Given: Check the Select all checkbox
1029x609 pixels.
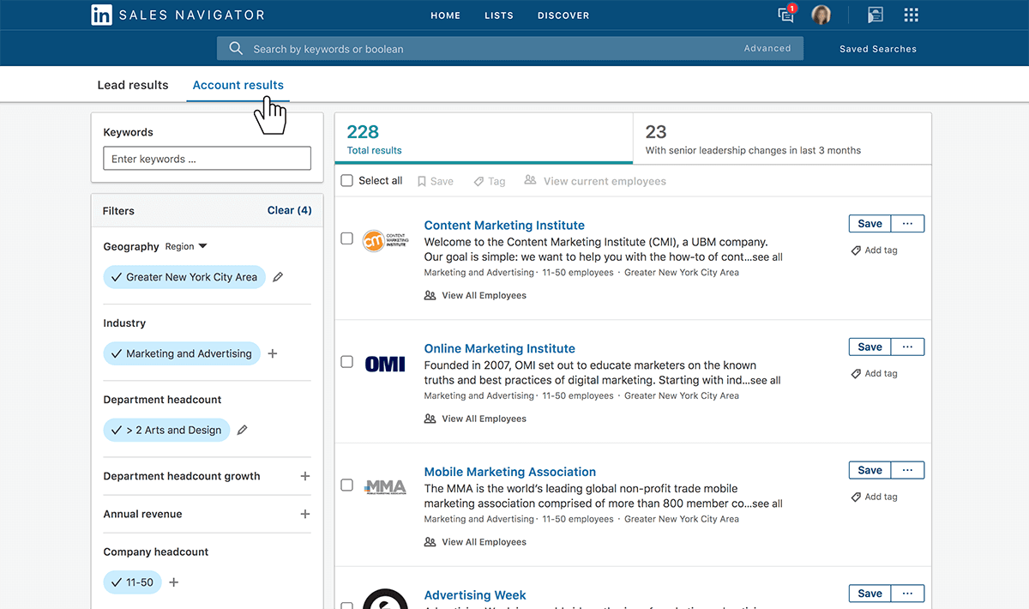Looking at the screenshot, I should 347,181.
